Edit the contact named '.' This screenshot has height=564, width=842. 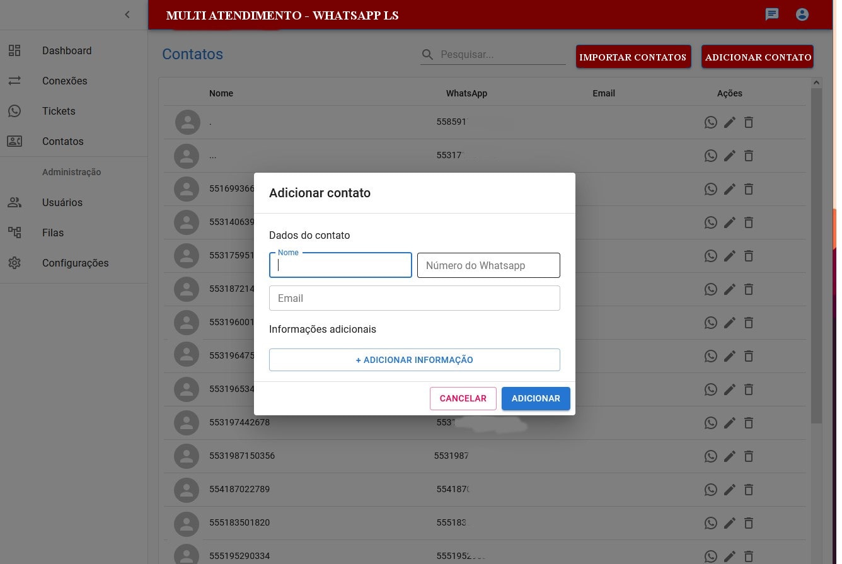click(730, 122)
